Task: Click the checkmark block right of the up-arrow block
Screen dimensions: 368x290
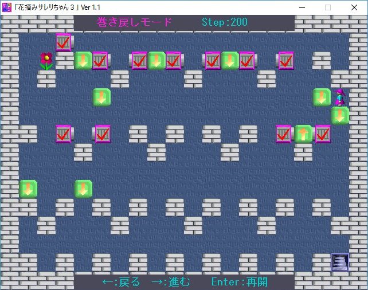Action: click(x=322, y=134)
